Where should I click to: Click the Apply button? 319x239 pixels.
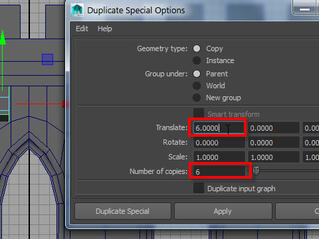pyautogui.click(x=223, y=211)
